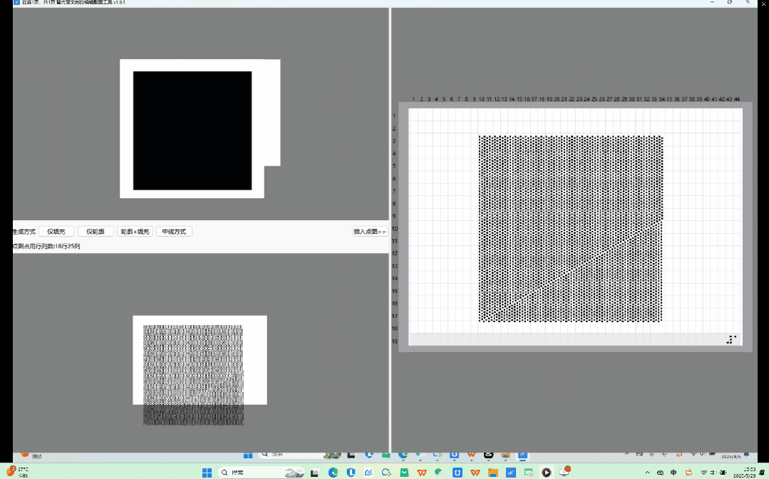Launch Microsoft Edge from the taskbar
The height and width of the screenshot is (479, 769).
coord(333,473)
